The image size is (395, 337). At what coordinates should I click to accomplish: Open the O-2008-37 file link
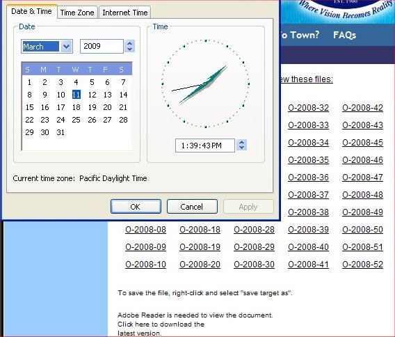308,195
